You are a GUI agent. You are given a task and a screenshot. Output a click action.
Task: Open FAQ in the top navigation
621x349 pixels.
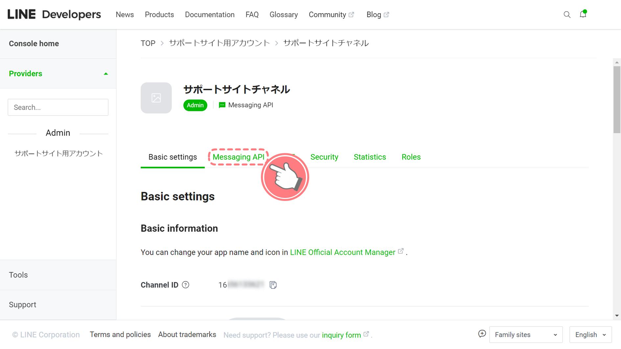click(x=252, y=15)
